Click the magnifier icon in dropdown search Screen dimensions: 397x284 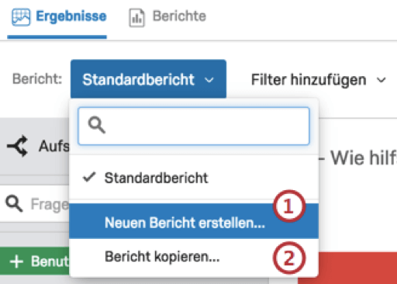pos(97,125)
